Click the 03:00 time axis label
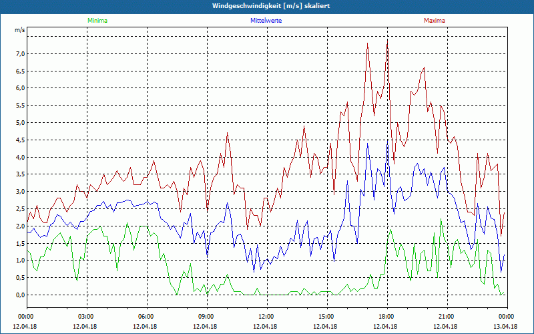 point(87,317)
